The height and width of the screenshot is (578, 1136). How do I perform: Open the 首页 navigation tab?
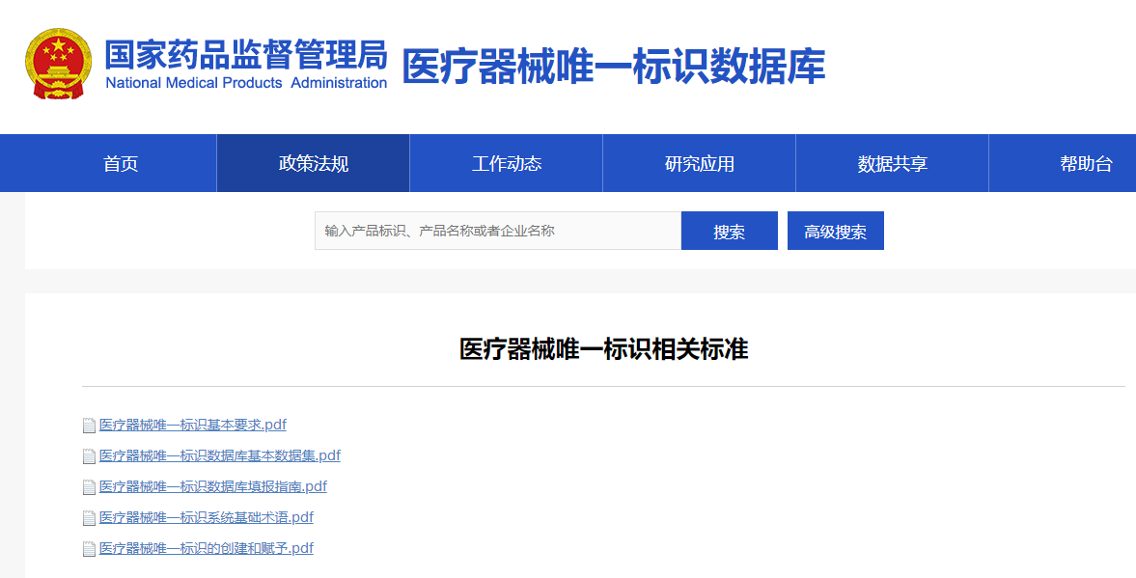(x=121, y=163)
